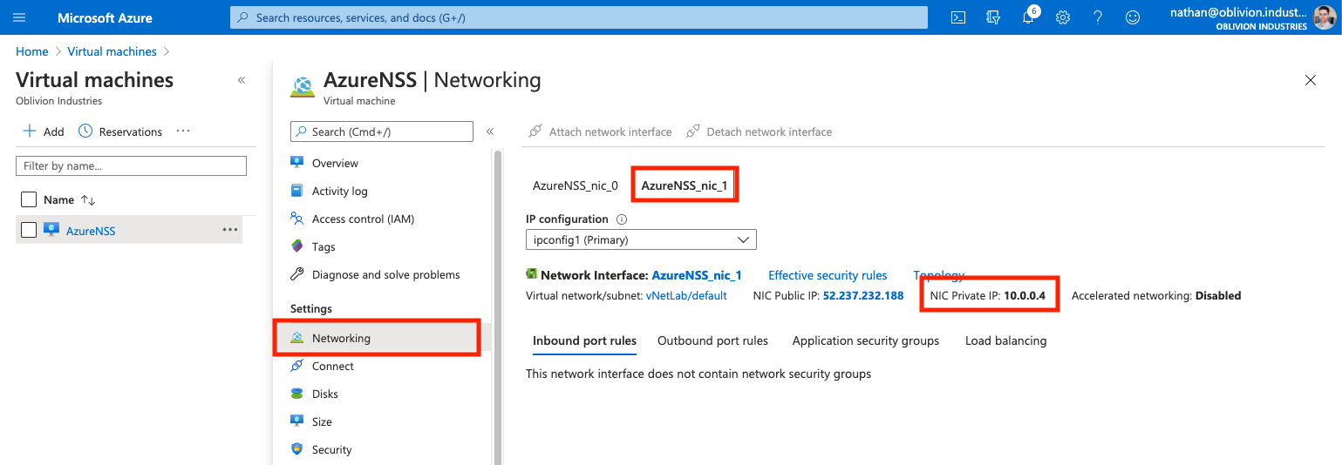Viewport: 1342px width, 465px height.
Task: Open the notifications bell icon
Action: click(1028, 17)
